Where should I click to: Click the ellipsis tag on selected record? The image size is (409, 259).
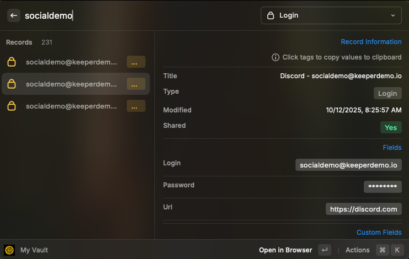pyautogui.click(x=136, y=84)
